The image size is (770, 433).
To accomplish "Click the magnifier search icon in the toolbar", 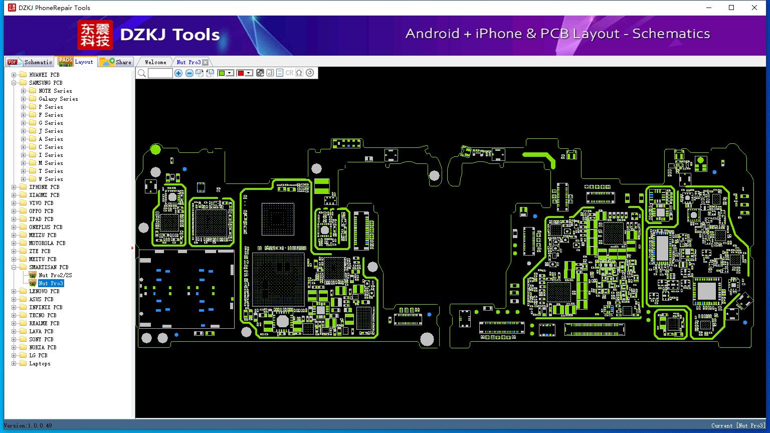I will pos(142,73).
